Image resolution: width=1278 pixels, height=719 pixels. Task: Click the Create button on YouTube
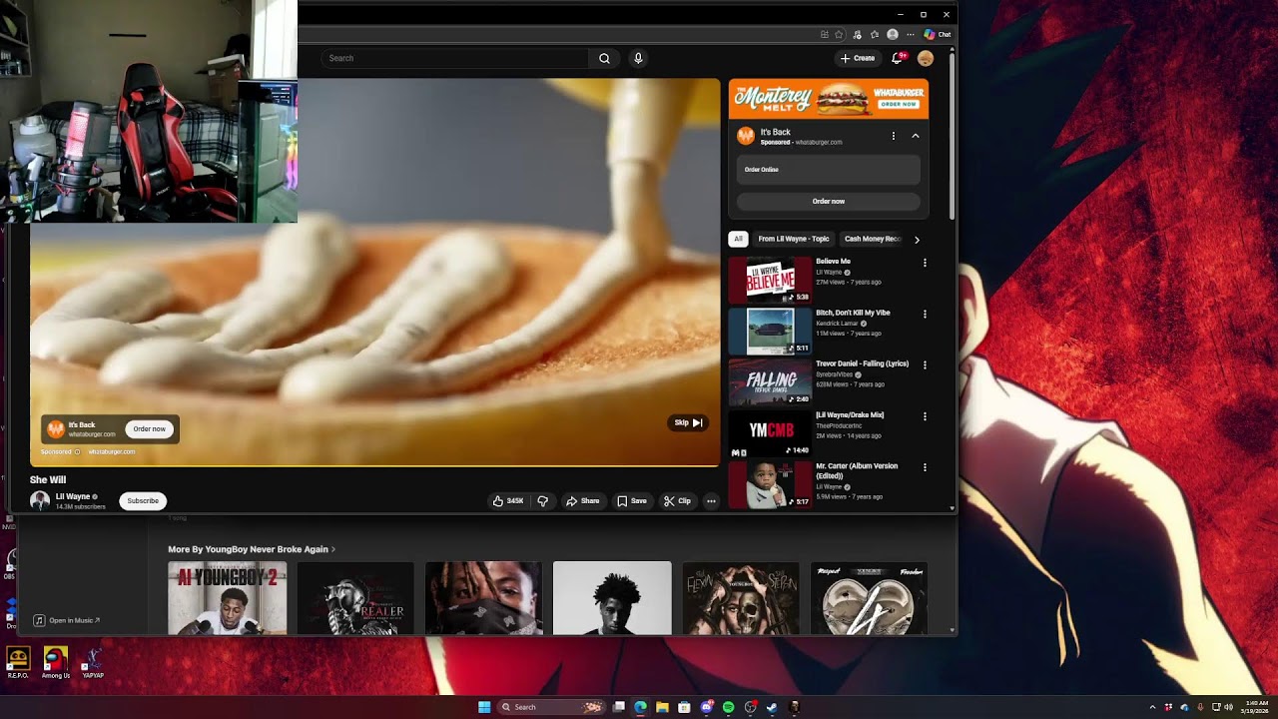tap(858, 58)
